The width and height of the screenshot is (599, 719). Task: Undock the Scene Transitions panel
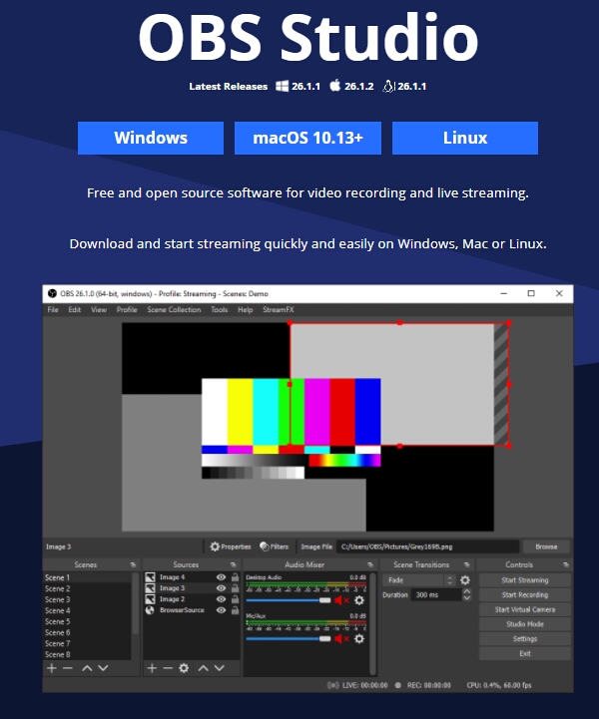467,564
